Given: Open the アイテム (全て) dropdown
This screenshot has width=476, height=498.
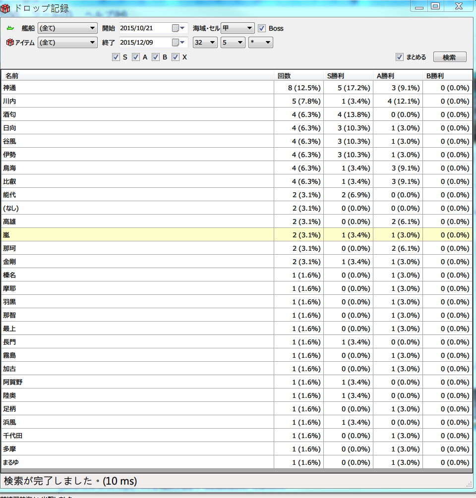Looking at the screenshot, I should (67, 42).
